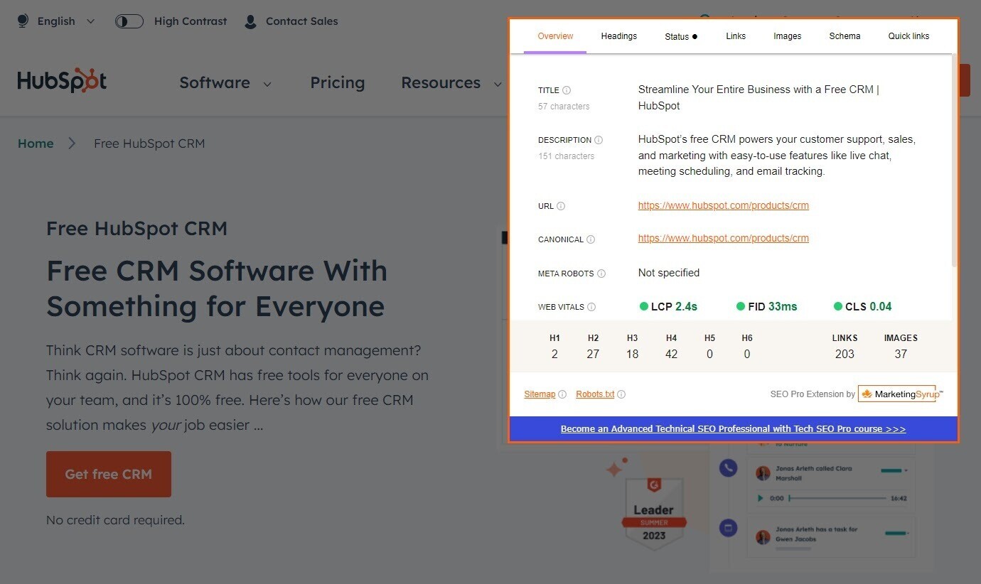This screenshot has height=584, width=981.
Task: Click the 'Free HubSpot CRM' breadcrumb text
Action: coord(149,144)
